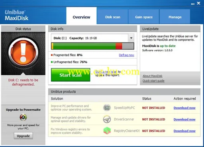This screenshot has height=147, width=204.
Task: Click "More power and speed for your PC" text
Action: tap(23, 127)
